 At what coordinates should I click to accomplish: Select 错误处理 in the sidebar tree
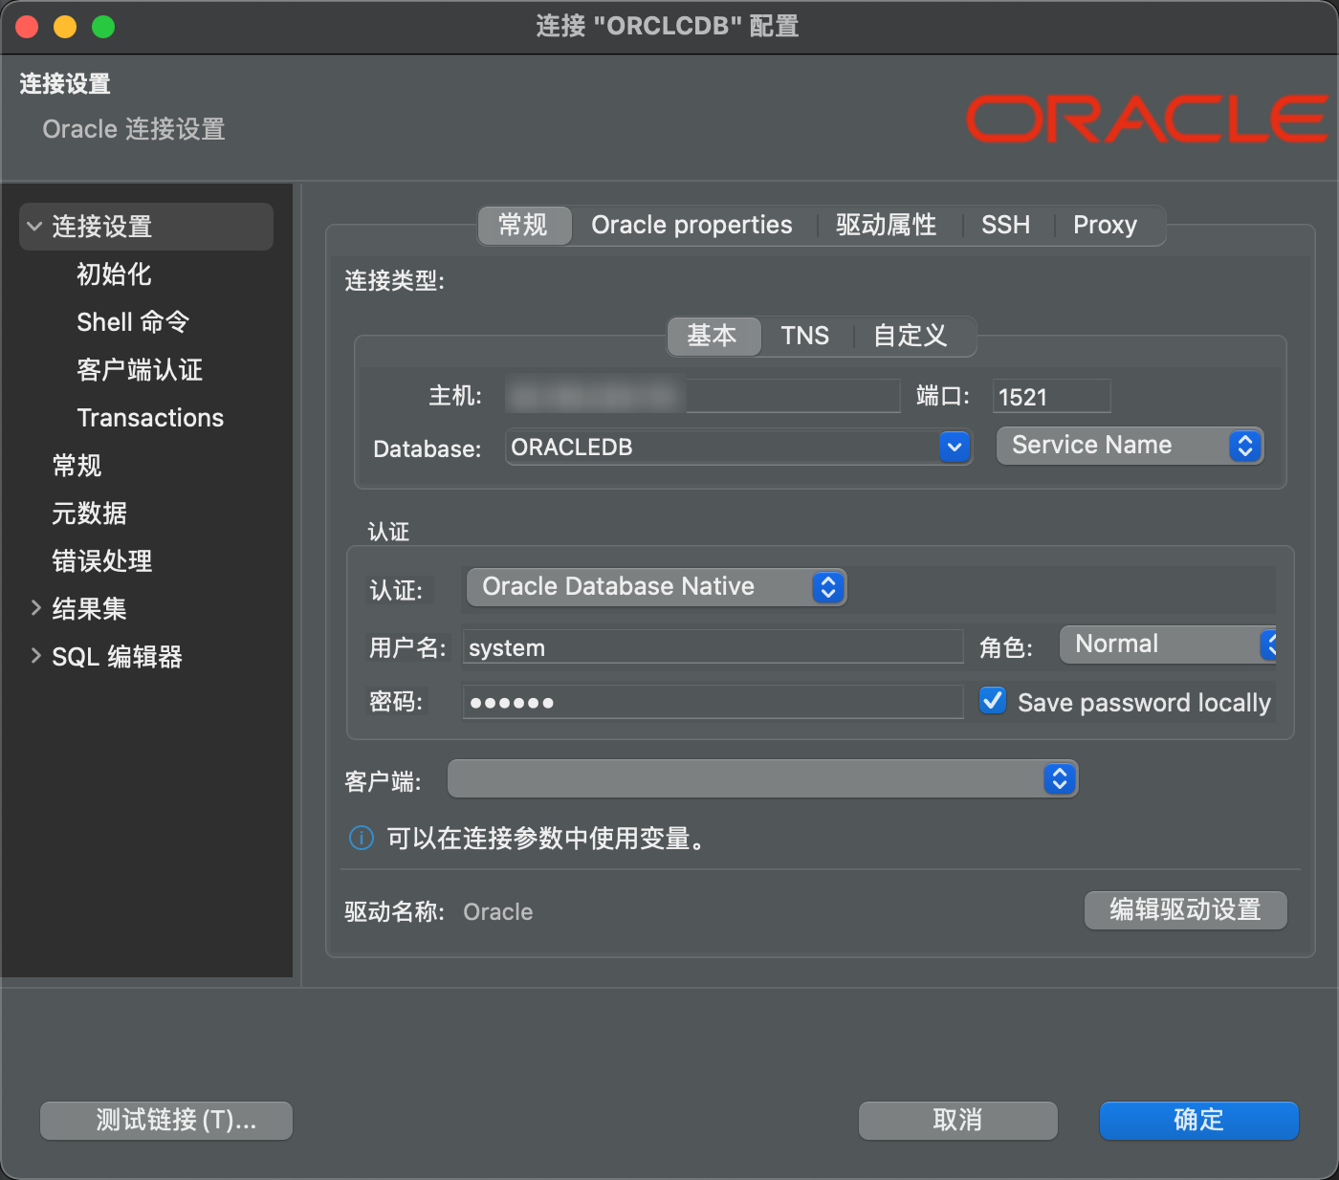point(102,561)
